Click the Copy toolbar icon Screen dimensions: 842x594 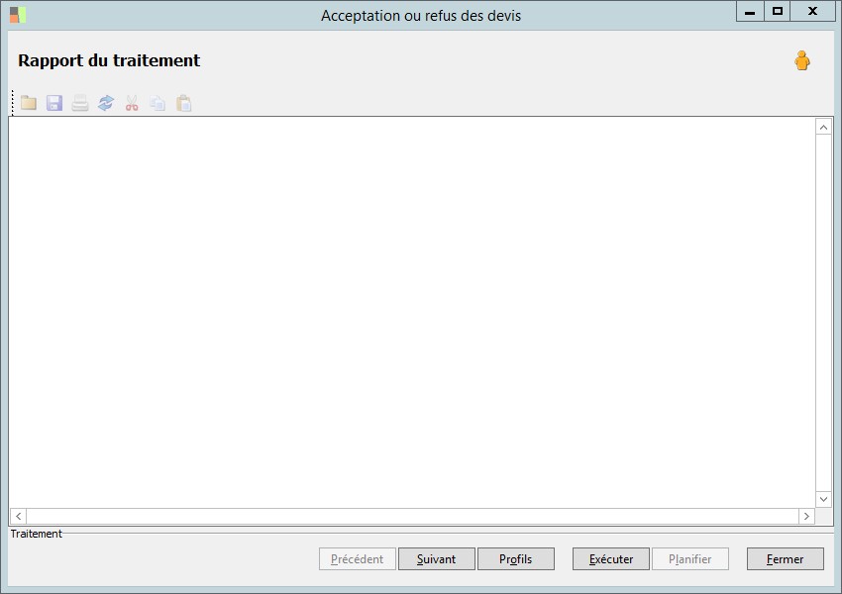coord(158,103)
